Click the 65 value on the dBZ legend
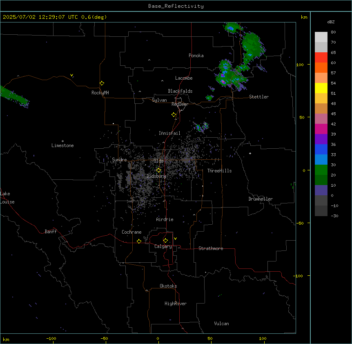The height and width of the screenshot is (344, 352). (333, 52)
